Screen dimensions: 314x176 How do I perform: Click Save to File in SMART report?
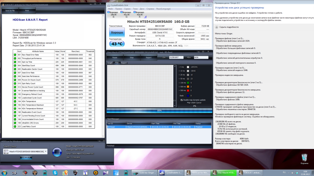pyautogui.click(x=10, y=11)
